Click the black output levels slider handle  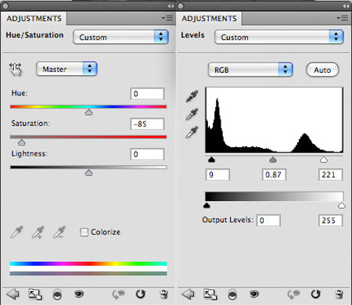pos(207,206)
